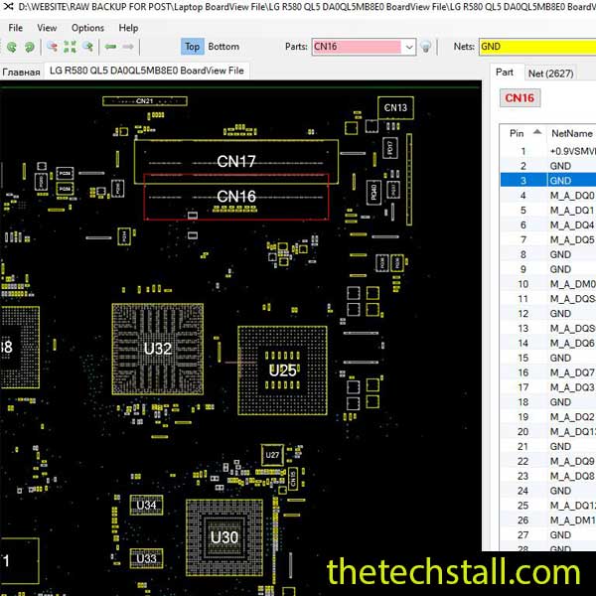Select pin 19 row M_A_DQ2
Image resolution: width=596 pixels, height=596 pixels.
[x=547, y=417]
